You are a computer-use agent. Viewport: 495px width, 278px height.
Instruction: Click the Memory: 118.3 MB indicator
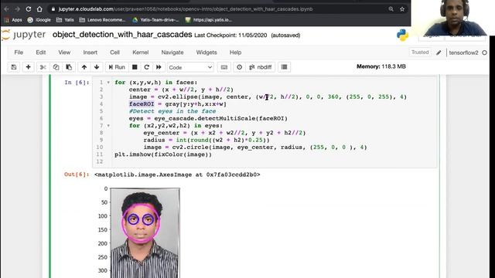click(381, 66)
